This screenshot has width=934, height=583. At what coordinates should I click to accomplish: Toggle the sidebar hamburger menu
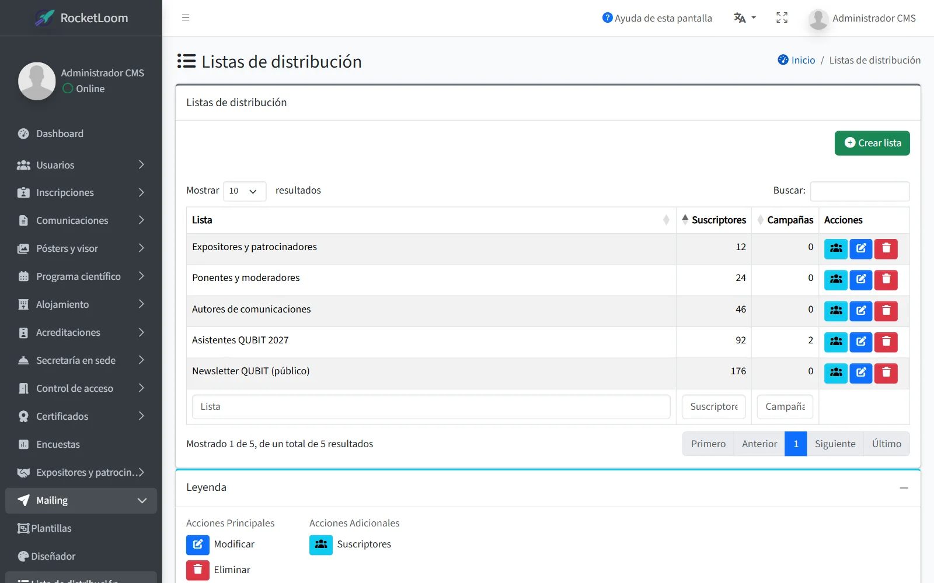[x=186, y=17]
